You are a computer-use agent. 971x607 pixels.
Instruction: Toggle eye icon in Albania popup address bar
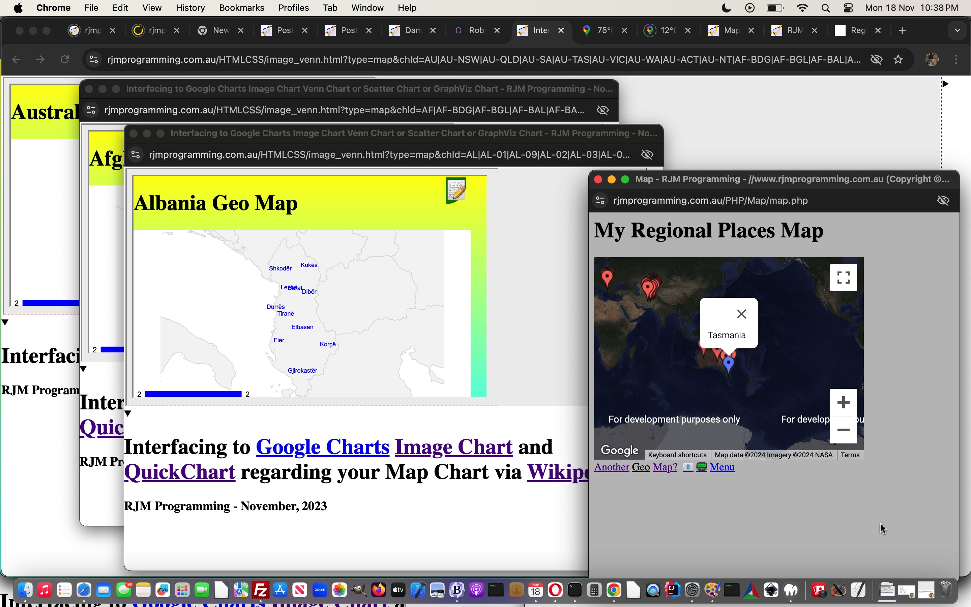647,154
